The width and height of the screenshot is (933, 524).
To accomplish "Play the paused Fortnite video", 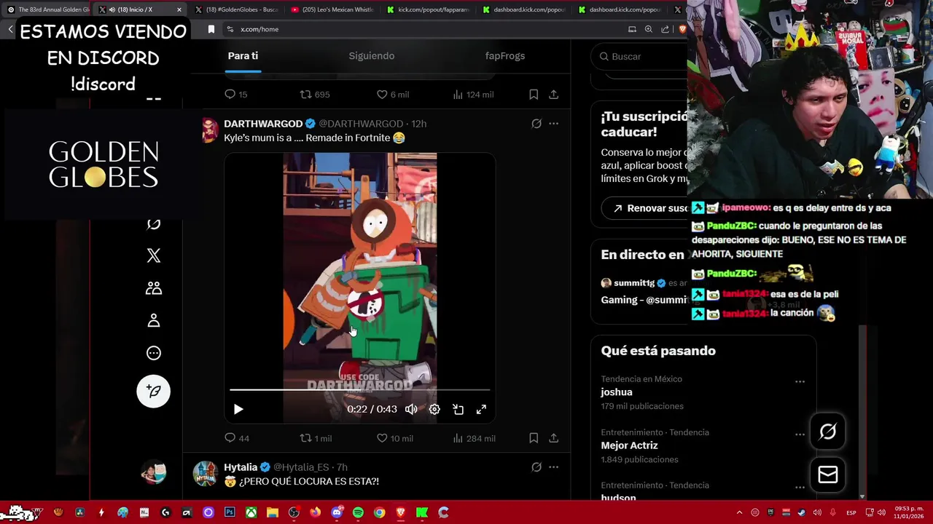I will (x=238, y=409).
